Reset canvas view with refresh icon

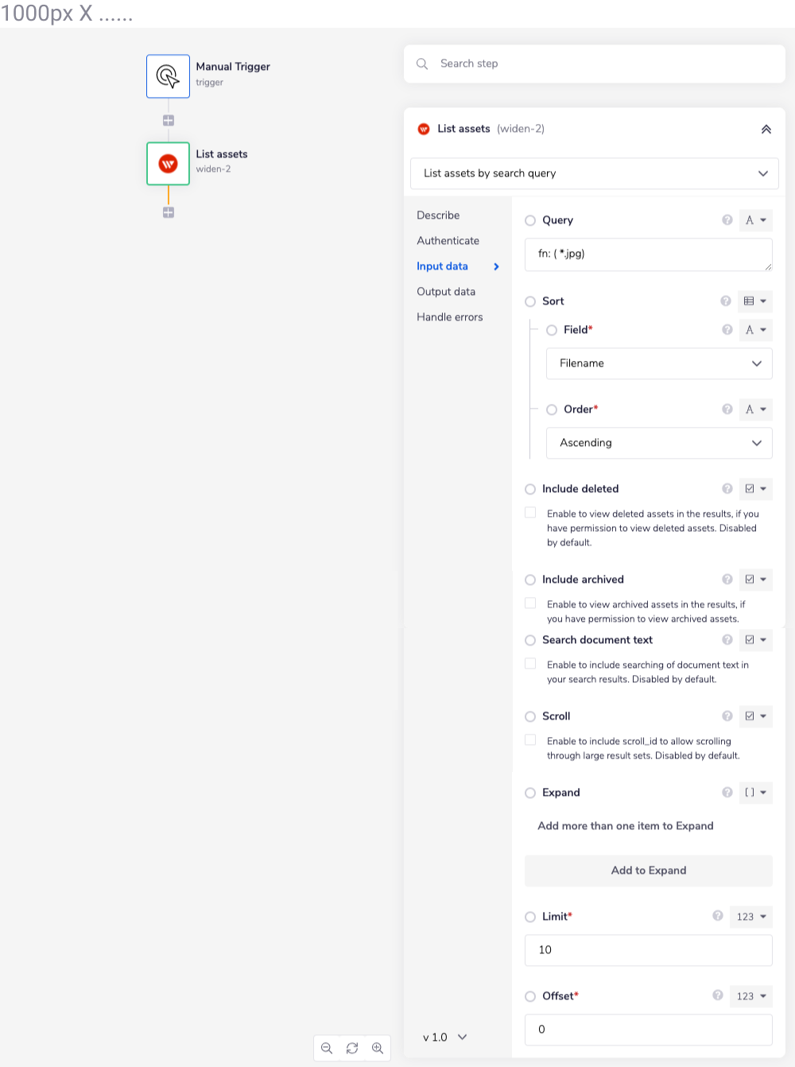(x=352, y=1048)
